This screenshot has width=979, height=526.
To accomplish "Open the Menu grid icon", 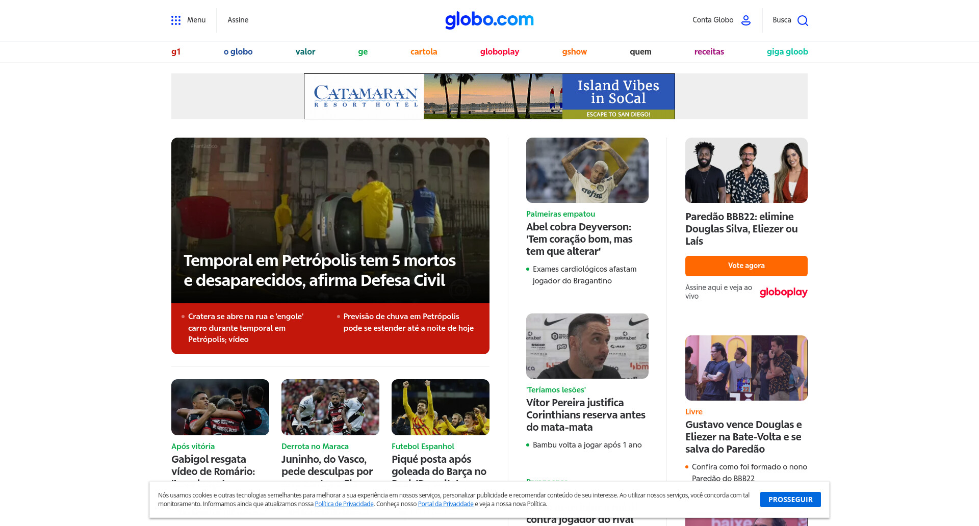I will coord(176,20).
